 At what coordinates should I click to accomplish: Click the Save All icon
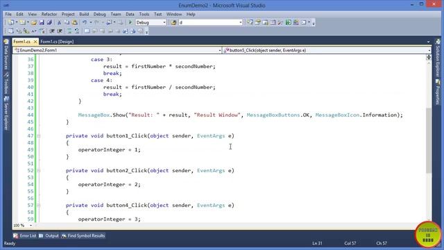[x=49, y=22]
